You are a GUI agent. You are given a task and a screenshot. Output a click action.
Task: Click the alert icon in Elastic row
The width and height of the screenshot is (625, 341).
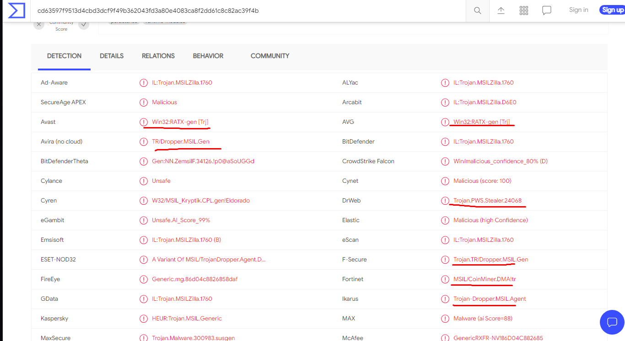pos(445,220)
